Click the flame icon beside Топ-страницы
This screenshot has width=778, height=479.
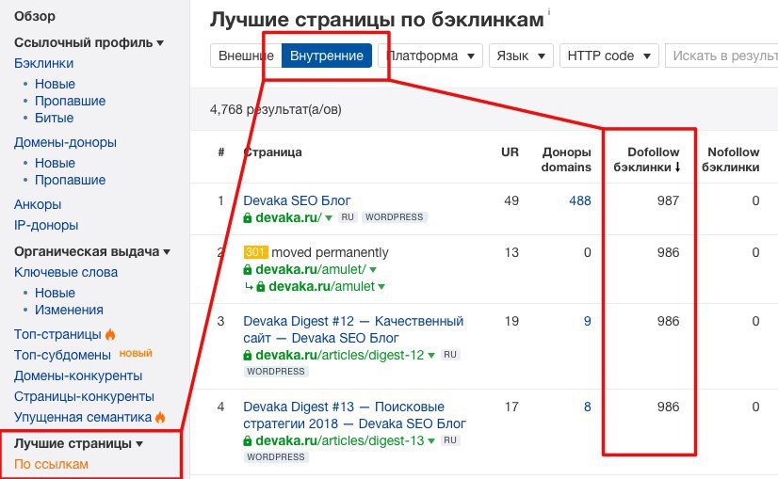110,334
